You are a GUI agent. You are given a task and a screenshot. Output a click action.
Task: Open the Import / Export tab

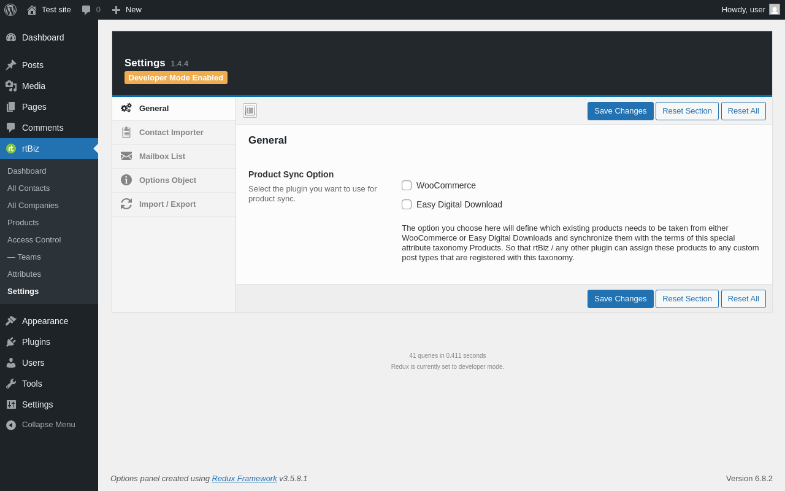point(174,204)
